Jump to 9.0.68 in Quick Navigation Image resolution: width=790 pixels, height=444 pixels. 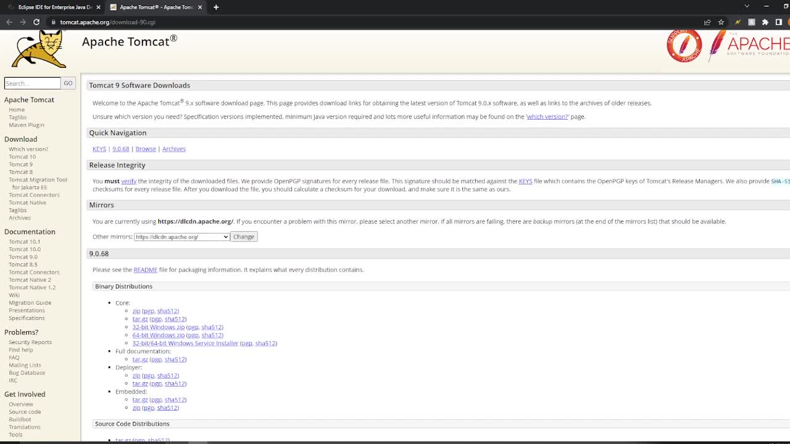pos(121,149)
